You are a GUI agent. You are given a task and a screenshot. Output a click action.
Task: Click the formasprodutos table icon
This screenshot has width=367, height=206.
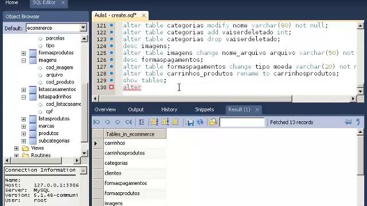click(33, 53)
